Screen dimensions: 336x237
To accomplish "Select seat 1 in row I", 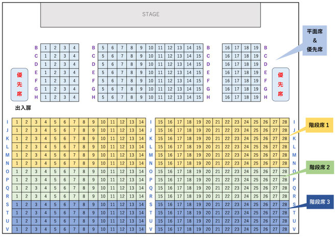I will coord(17,122).
